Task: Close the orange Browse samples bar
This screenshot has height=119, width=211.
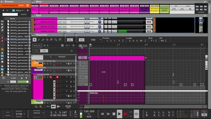Action: point(28,5)
